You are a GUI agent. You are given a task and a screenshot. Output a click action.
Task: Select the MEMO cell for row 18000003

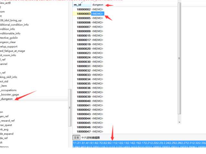click(97, 14)
